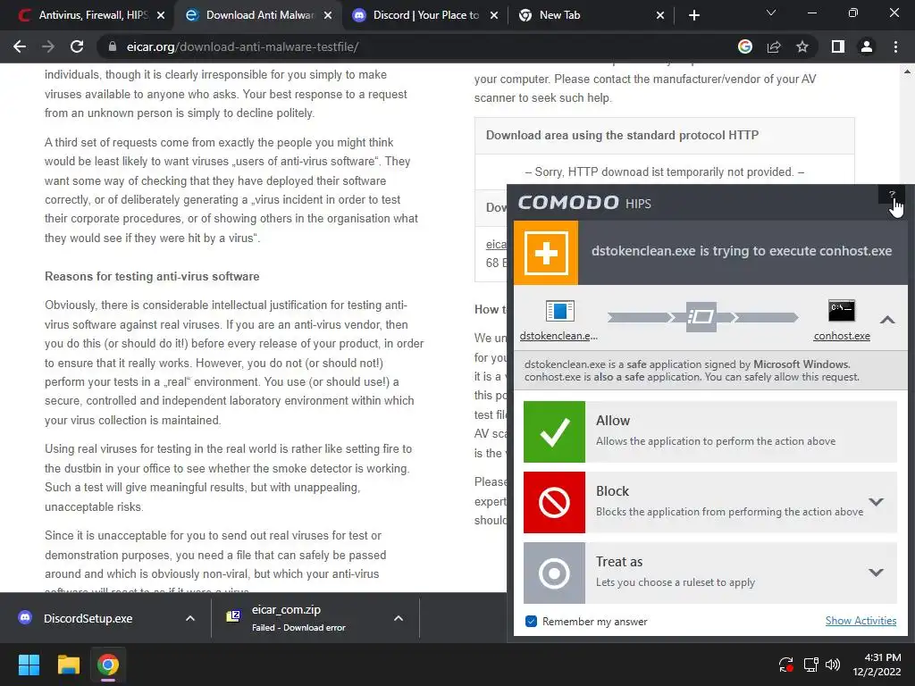Click the Google icon in address bar
The height and width of the screenshot is (686, 915).
tap(744, 46)
